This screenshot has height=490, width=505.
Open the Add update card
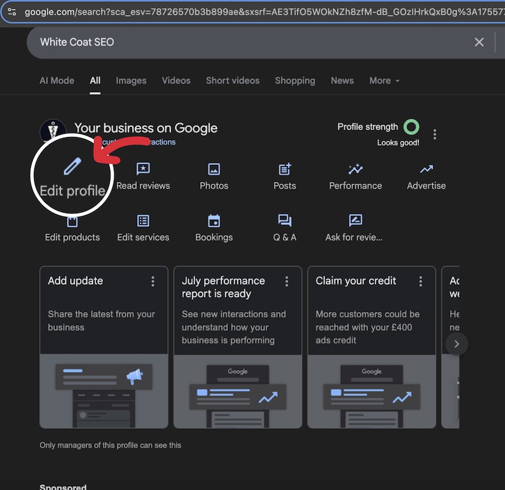coord(104,347)
